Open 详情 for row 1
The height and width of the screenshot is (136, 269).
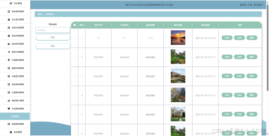coord(227,38)
